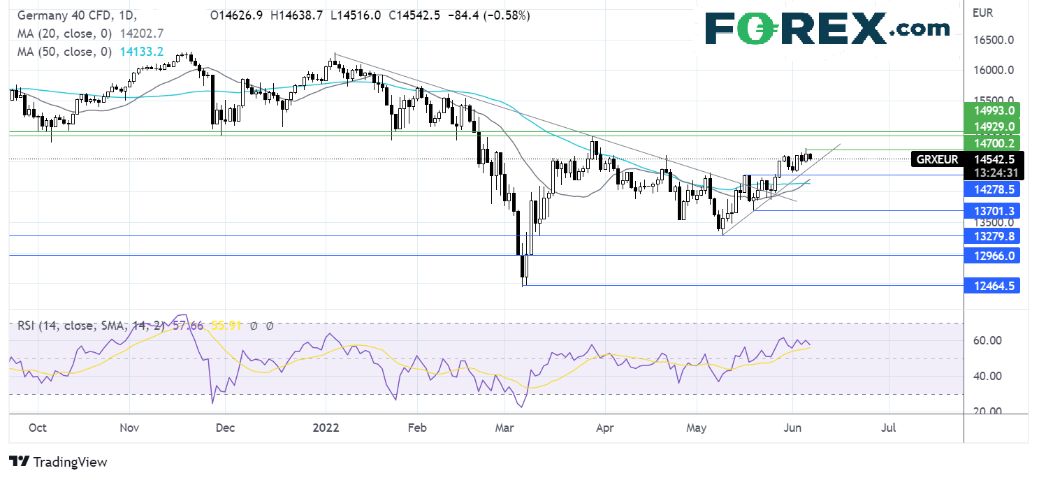
Task: Select the 13701.3 support price label
Action: (x=992, y=210)
